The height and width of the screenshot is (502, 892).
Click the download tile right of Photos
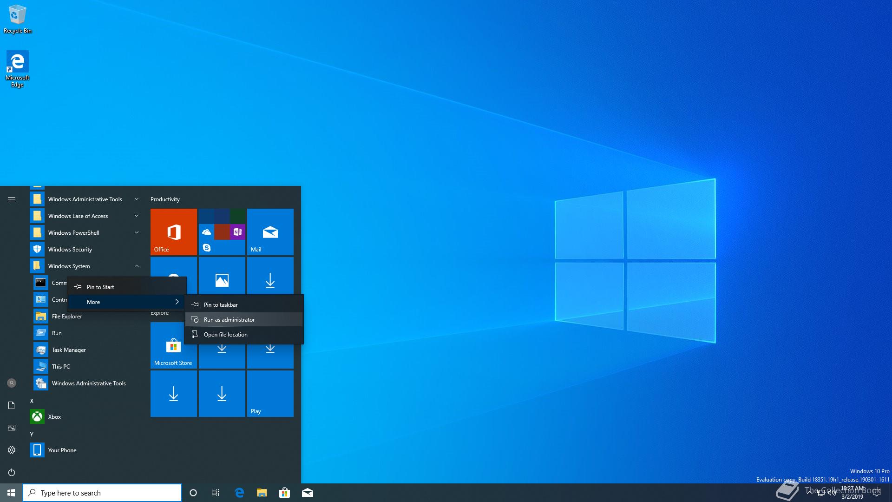click(270, 276)
